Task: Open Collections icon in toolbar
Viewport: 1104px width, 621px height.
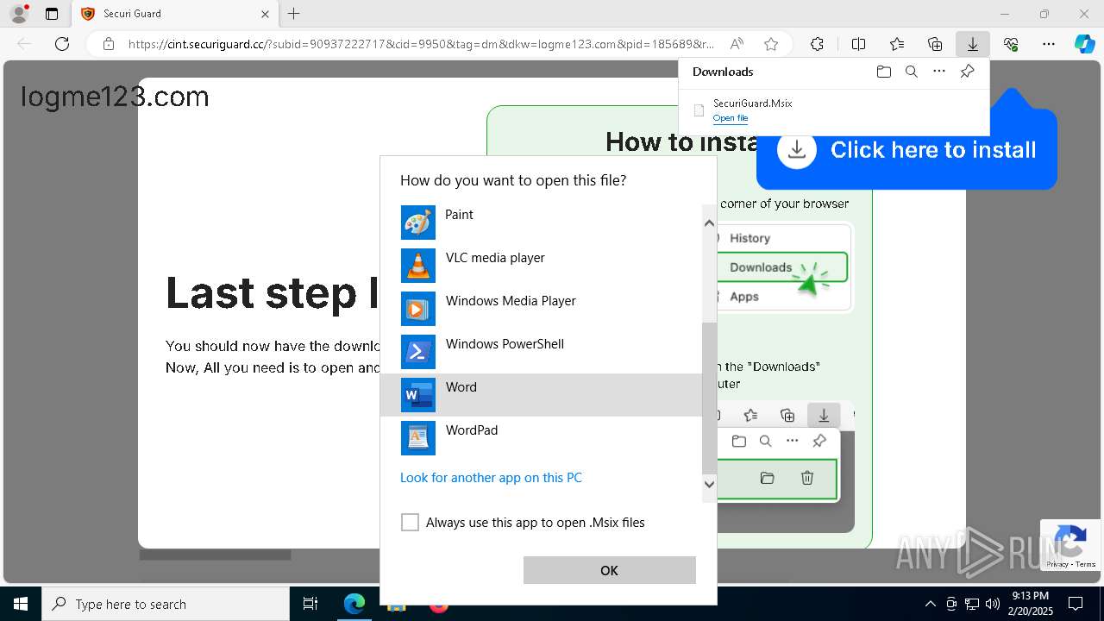Action: click(x=935, y=44)
